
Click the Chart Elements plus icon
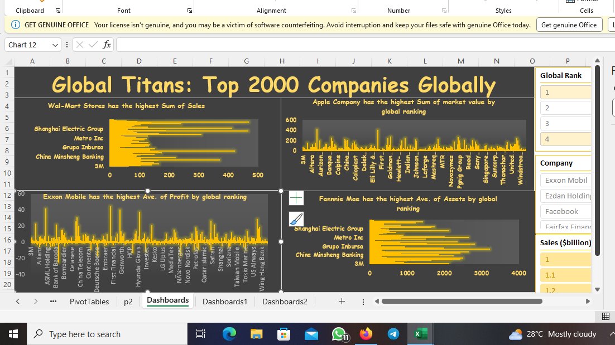(296, 198)
